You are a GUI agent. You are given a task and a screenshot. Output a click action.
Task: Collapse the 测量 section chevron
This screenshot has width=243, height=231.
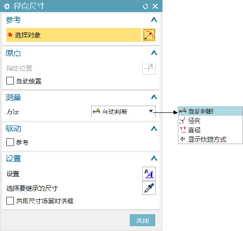[x=154, y=97]
